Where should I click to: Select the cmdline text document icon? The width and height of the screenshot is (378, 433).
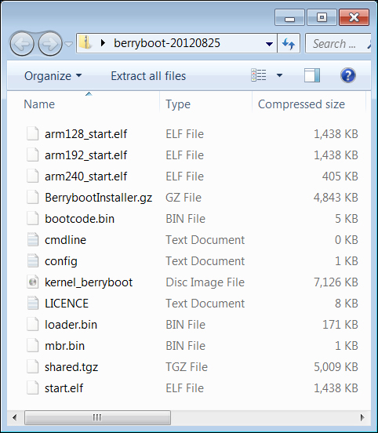[33, 240]
